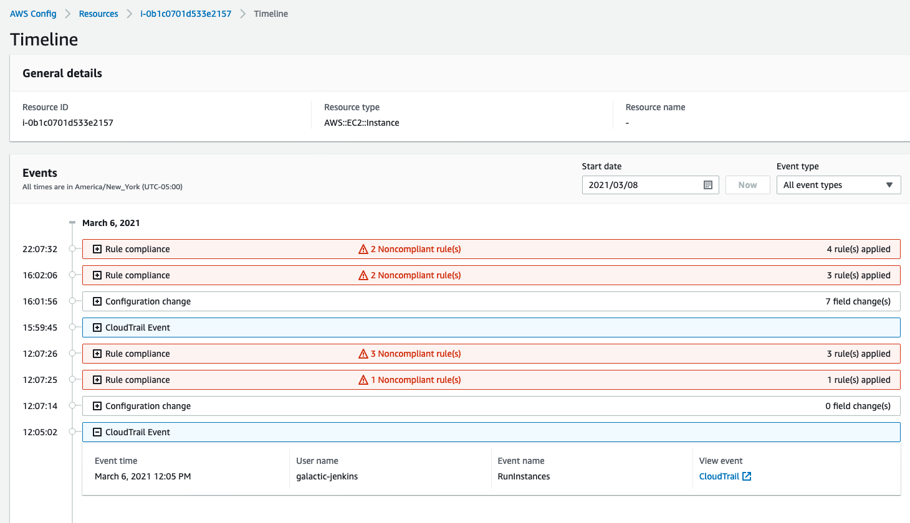Expand the 22:07:32 Rule compliance event
Screen dimensions: 910x523
pyautogui.click(x=97, y=249)
